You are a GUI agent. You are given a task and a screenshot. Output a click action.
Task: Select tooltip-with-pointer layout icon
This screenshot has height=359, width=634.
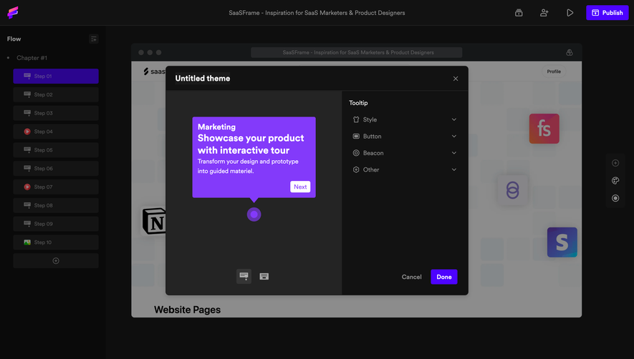(244, 276)
